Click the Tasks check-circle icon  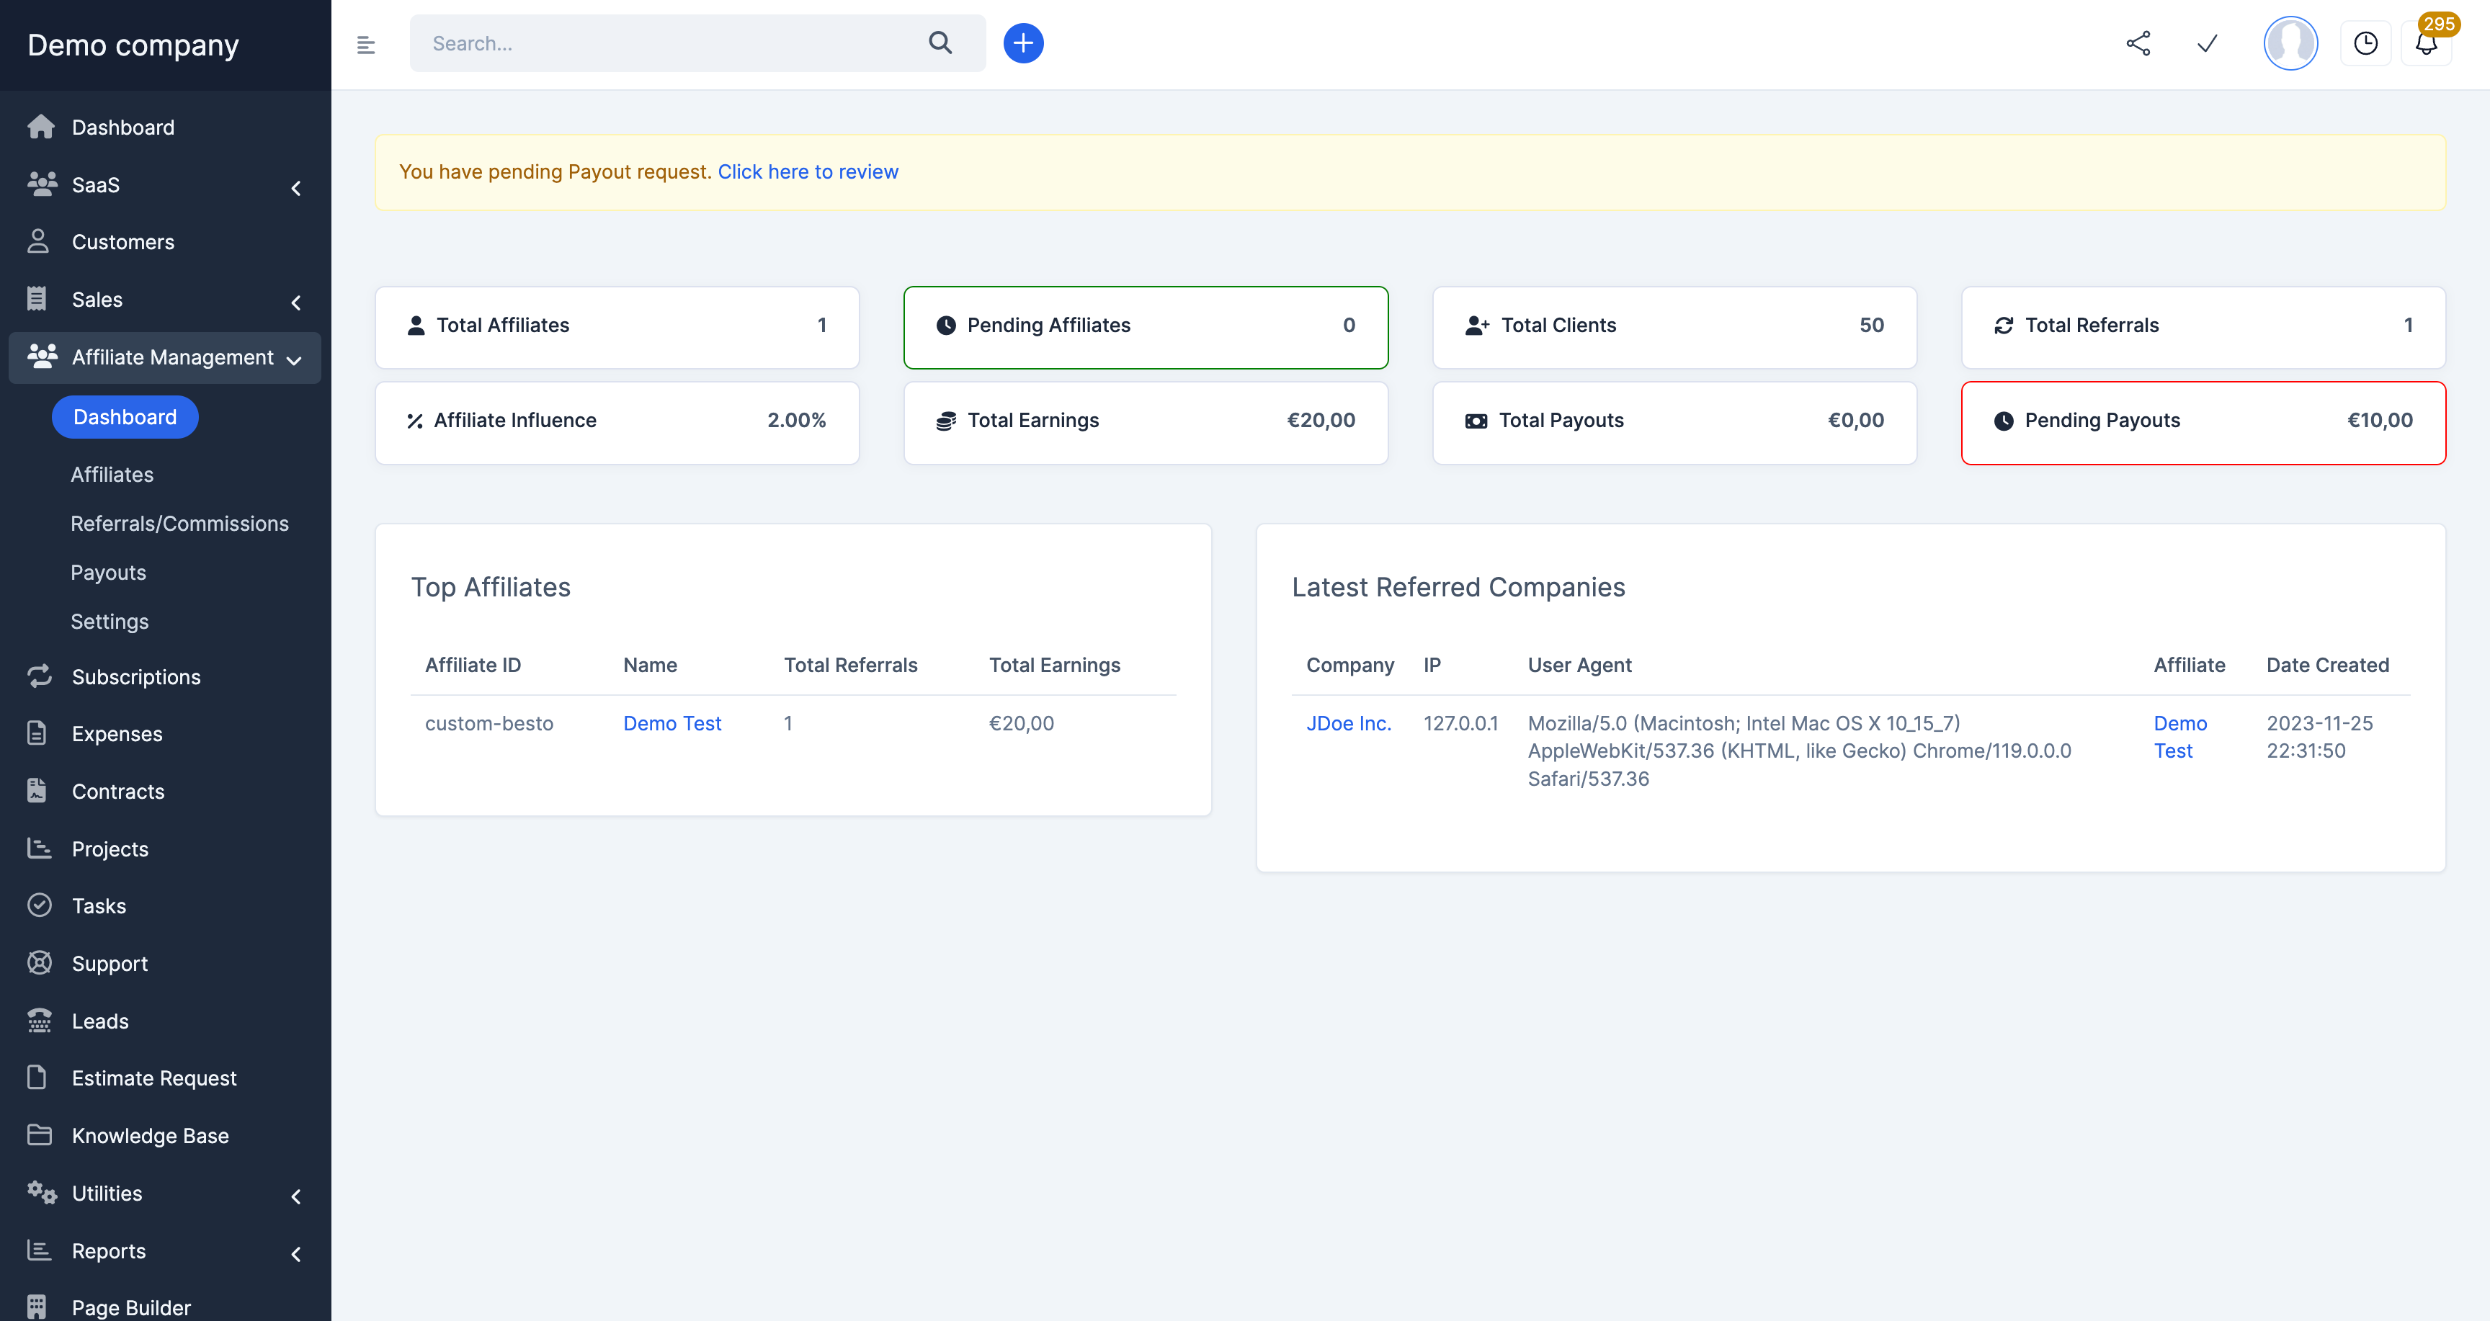click(x=40, y=905)
